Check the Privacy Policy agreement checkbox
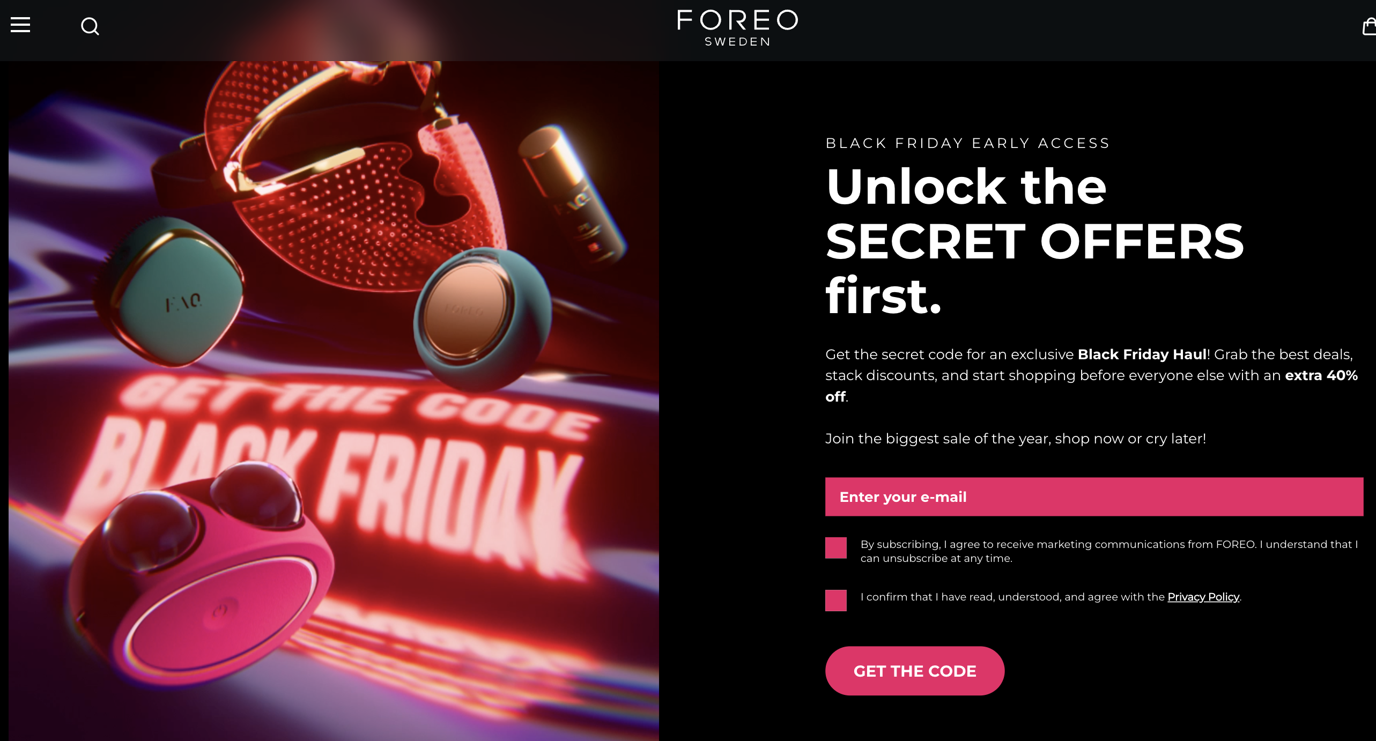Viewport: 1376px width, 741px height. click(x=835, y=601)
